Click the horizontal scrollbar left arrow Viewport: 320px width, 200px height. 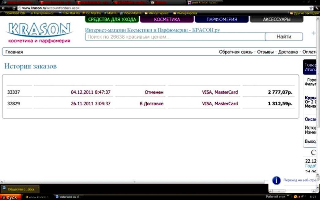pos(2,182)
